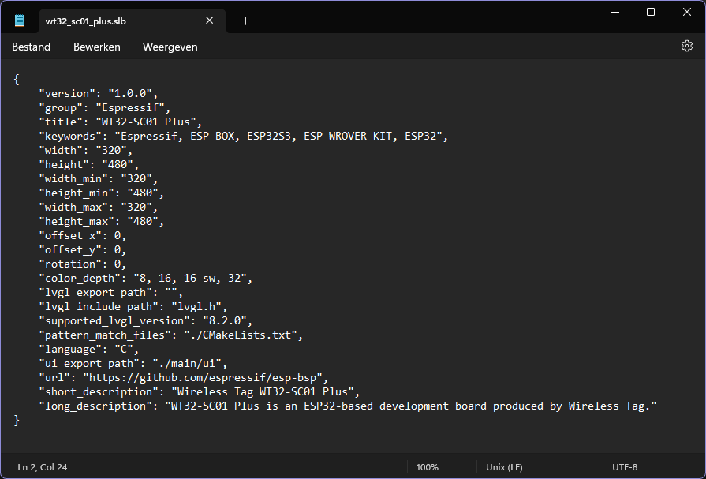Viewport: 706px width, 479px height.
Task: Click the "ui_export_path": "./main/ui" line
Action: tap(133, 363)
